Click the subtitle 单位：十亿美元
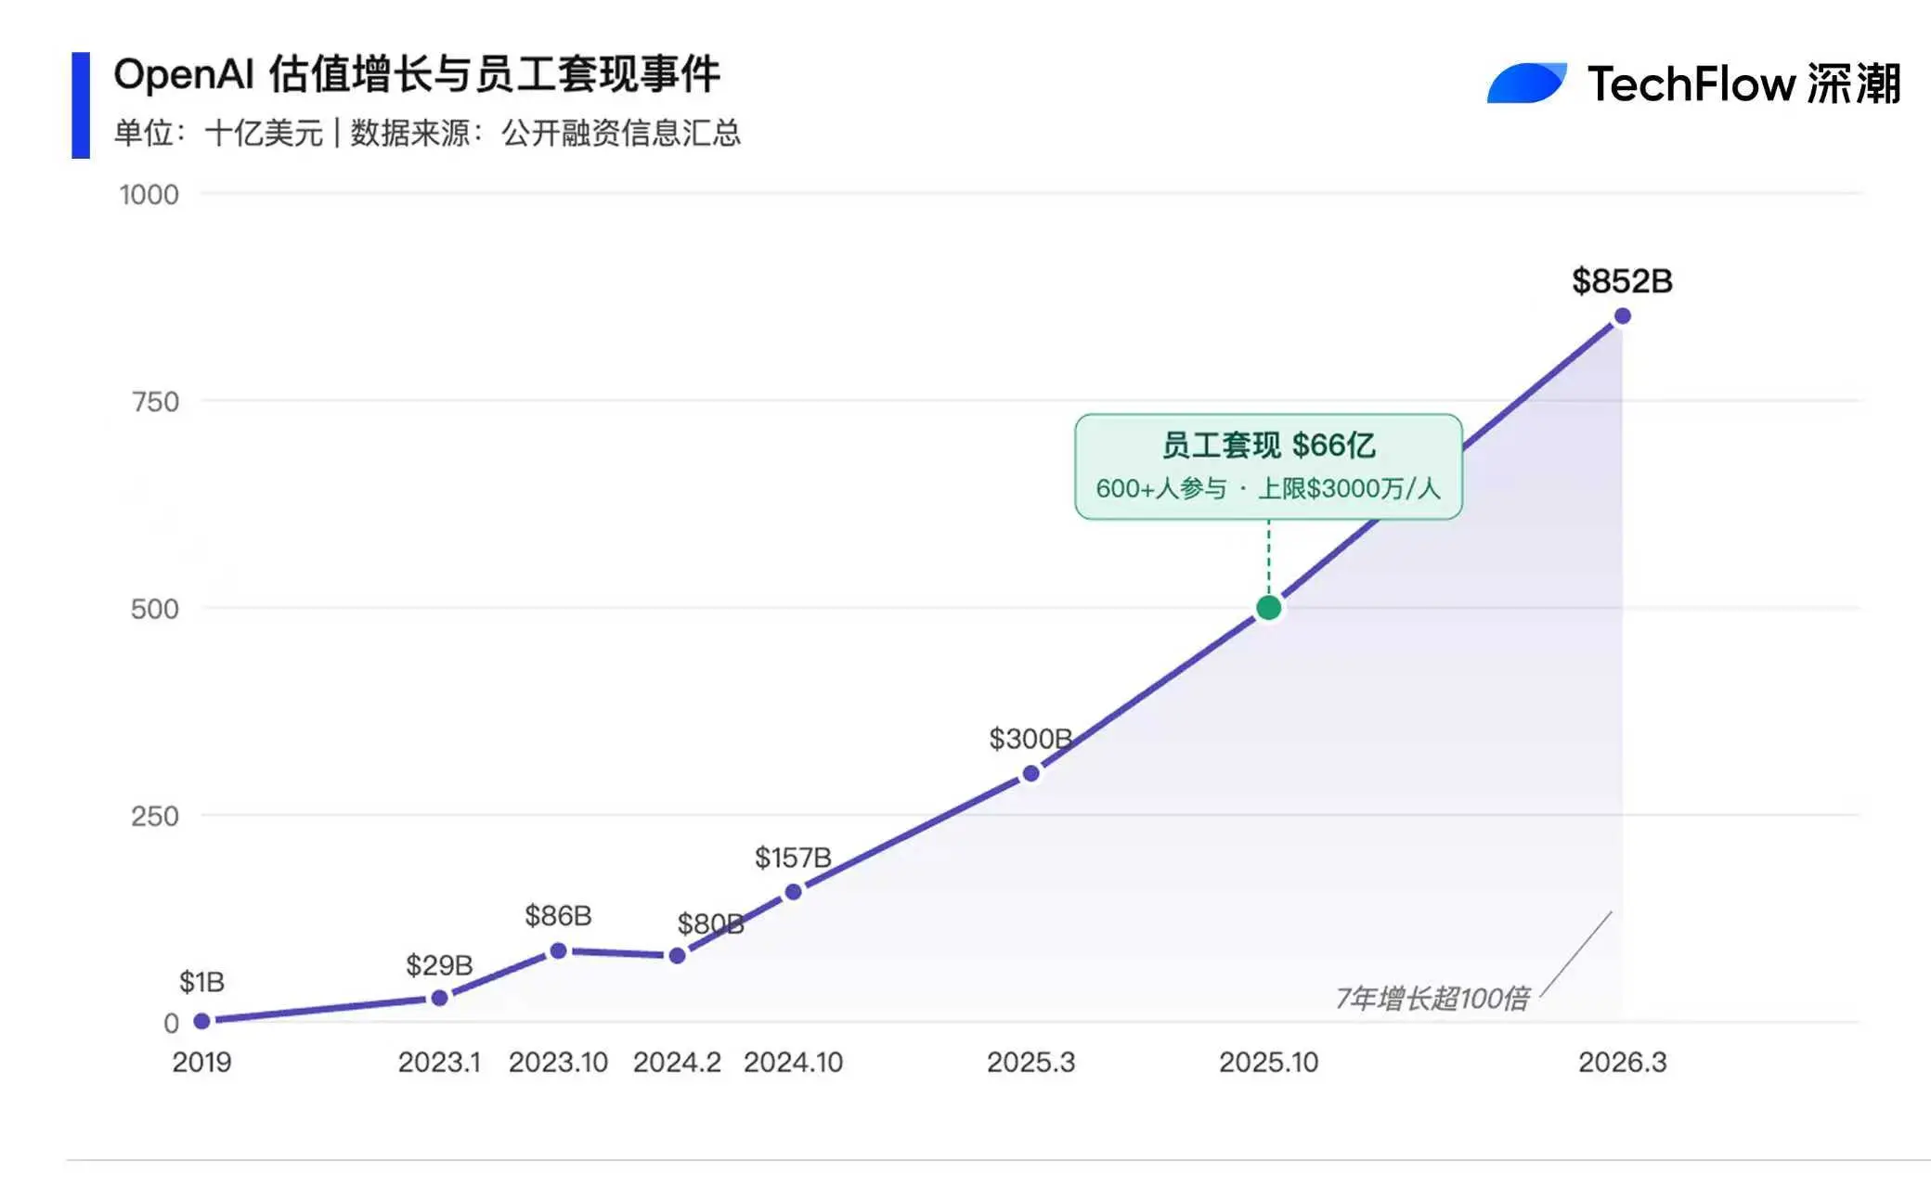1931x1188 pixels. click(218, 133)
